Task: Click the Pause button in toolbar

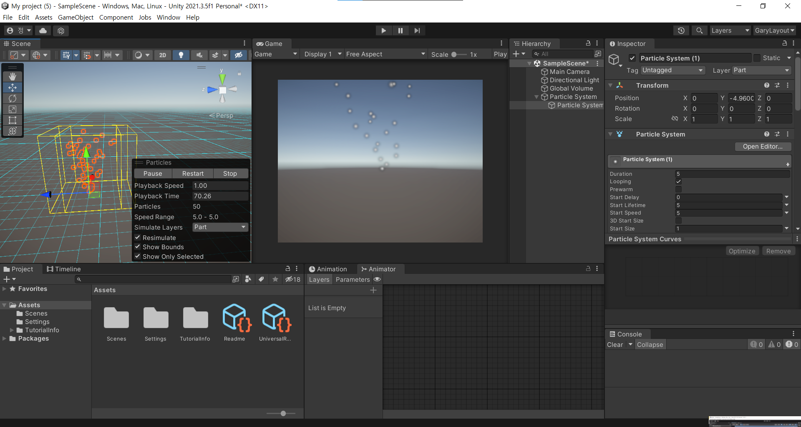Action: [400, 30]
